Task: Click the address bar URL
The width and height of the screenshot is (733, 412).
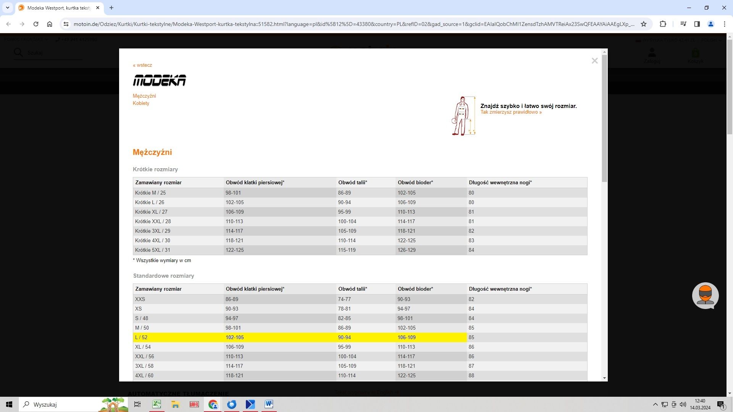Action: 354,24
